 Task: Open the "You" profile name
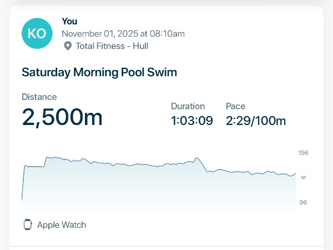coord(69,21)
